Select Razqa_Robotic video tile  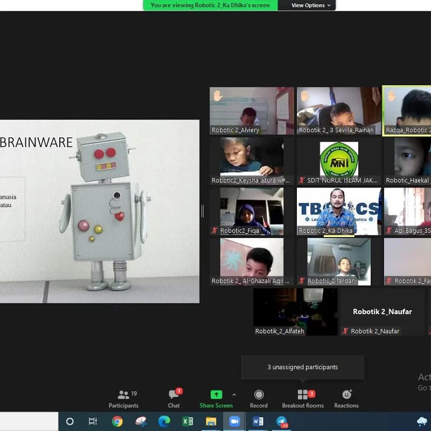(x=407, y=111)
